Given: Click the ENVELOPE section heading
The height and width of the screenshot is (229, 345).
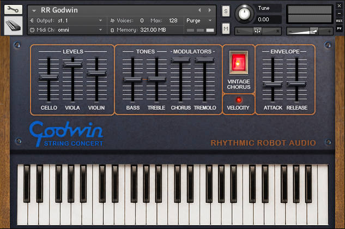Looking at the screenshot, I should coord(285,51).
